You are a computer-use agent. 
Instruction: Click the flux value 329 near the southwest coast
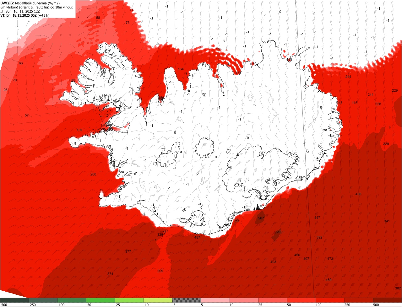160,234
